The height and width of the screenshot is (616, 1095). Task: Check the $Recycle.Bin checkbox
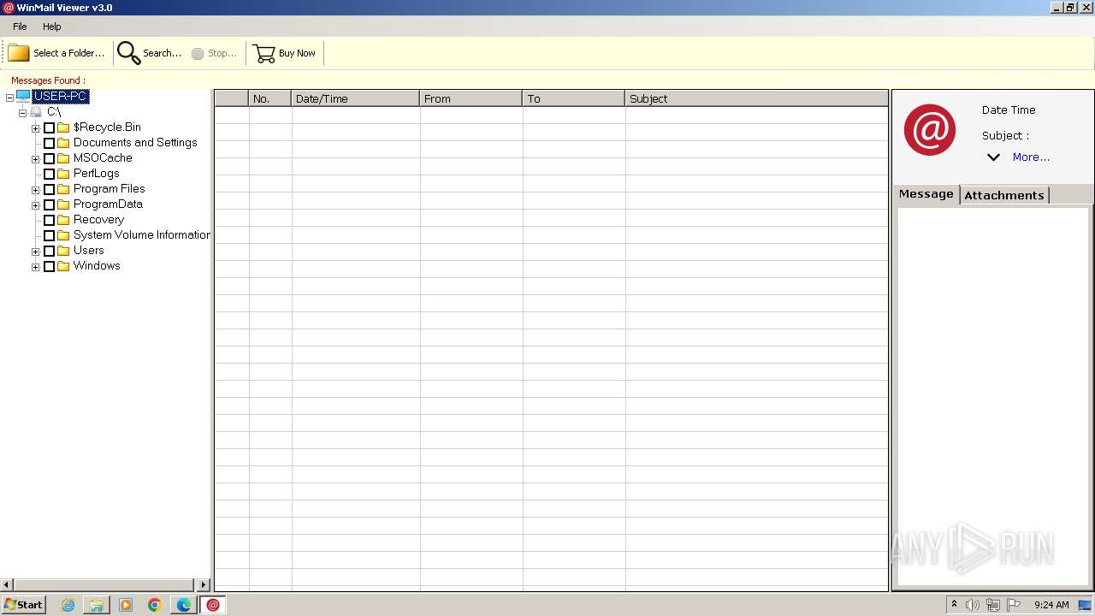tap(50, 128)
